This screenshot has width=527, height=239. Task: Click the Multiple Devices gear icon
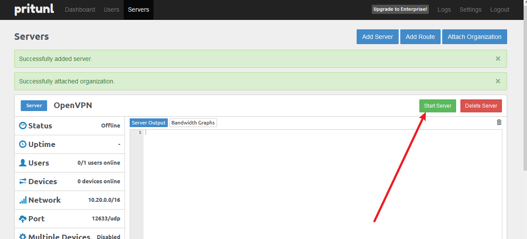[x=23, y=237]
